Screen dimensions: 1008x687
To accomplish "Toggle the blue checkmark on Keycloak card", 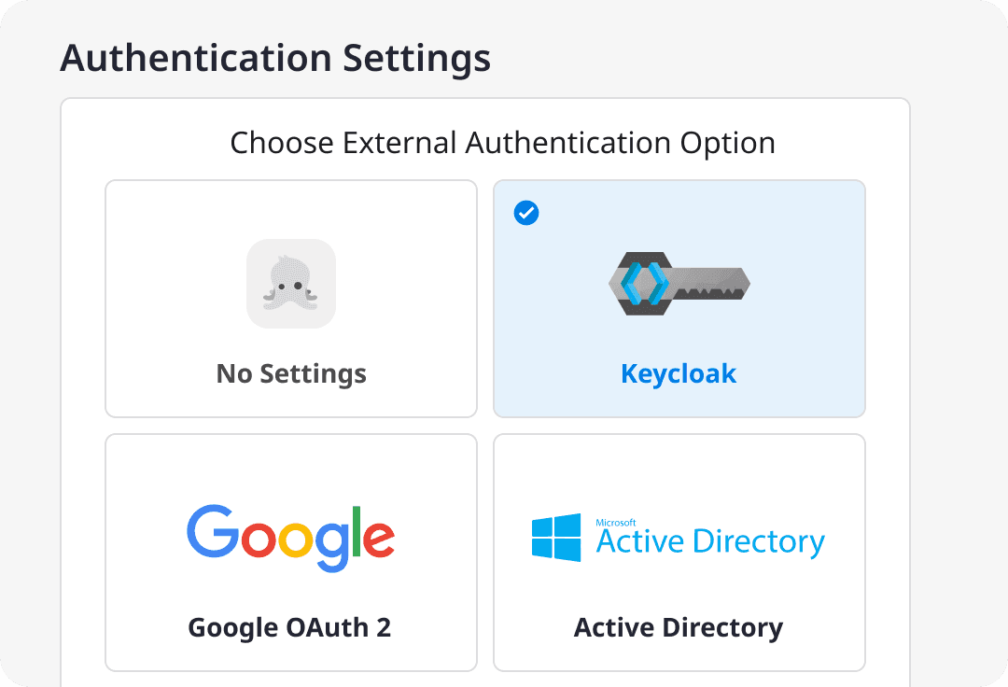I will 526,214.
